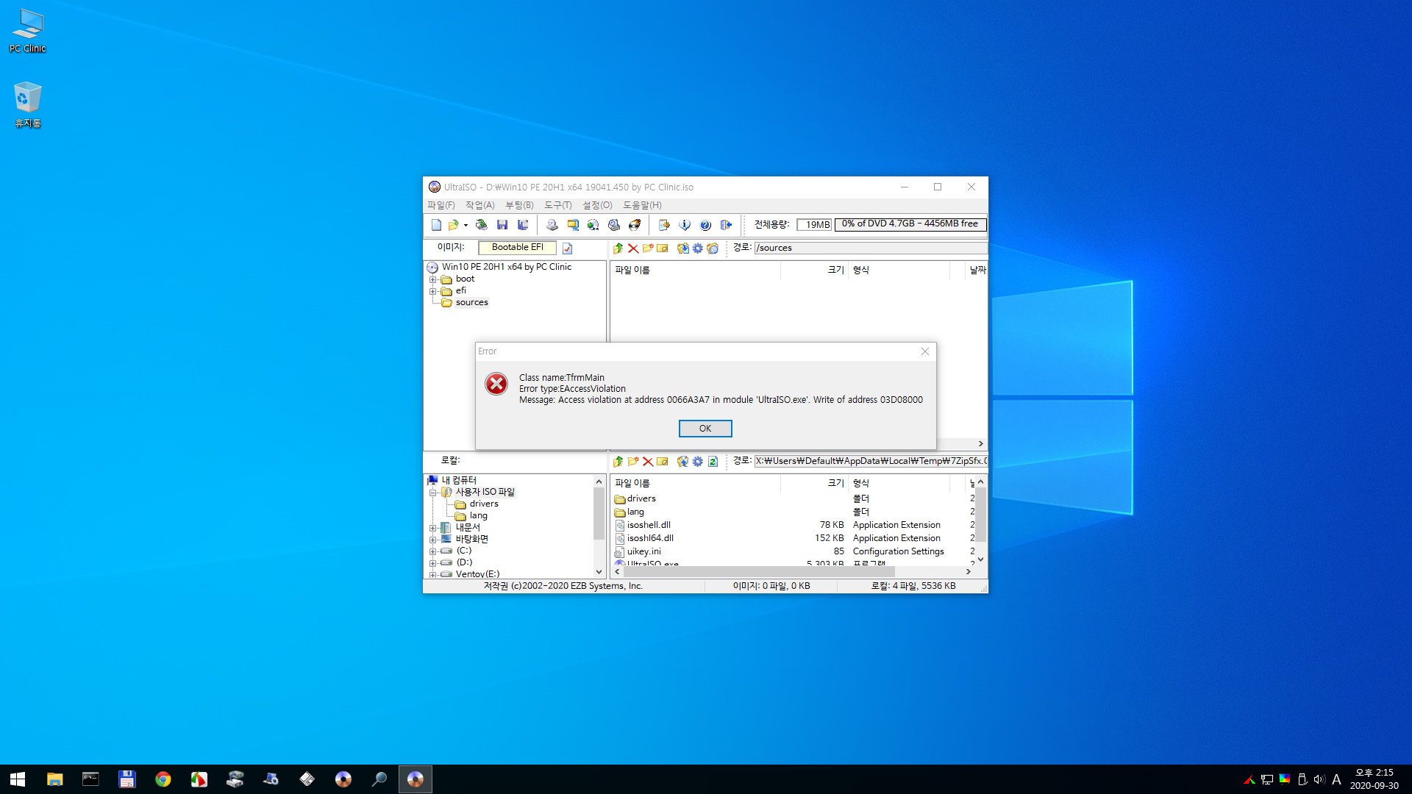The image size is (1412, 794).
Task: Click the Bootable EFI image type field
Action: [517, 248]
